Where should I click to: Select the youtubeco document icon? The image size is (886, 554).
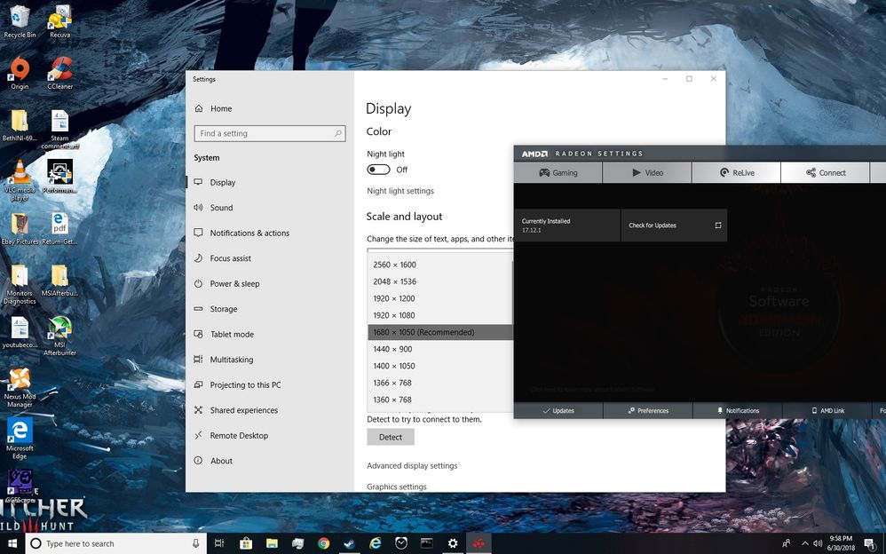[20, 332]
